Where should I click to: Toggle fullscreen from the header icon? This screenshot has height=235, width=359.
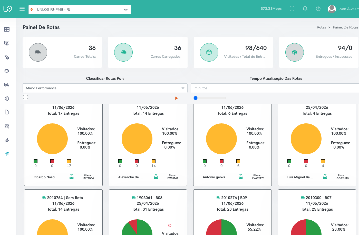coord(292,9)
